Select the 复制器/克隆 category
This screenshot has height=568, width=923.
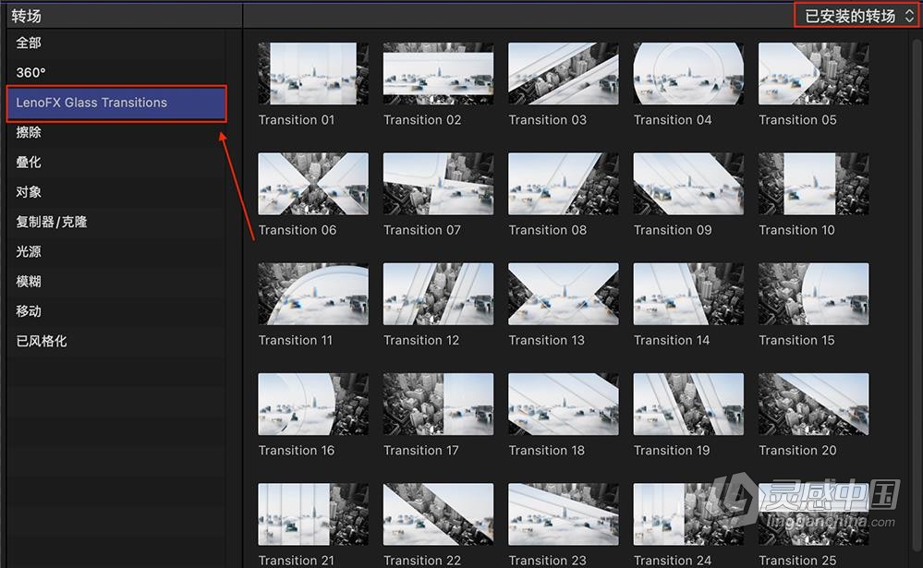51,222
